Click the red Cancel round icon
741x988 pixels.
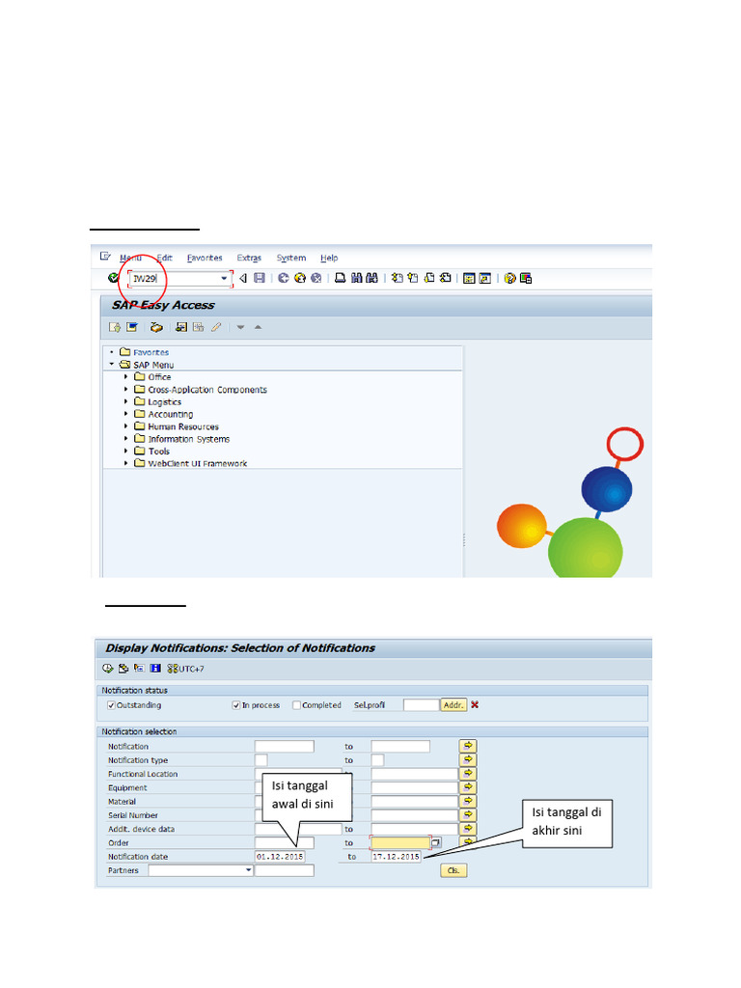[316, 278]
